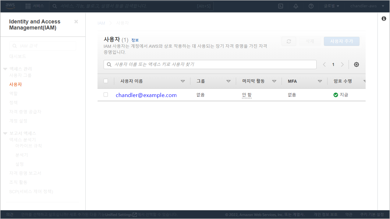Open 분석기 in the sidebar
The width and height of the screenshot is (390, 219).
coord(22,155)
